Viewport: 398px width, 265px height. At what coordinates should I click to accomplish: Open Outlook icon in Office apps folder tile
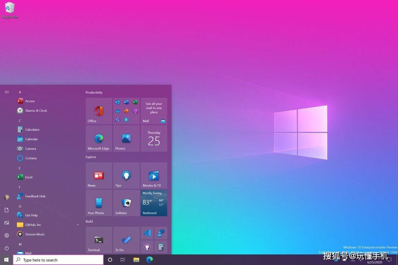[x=117, y=102]
